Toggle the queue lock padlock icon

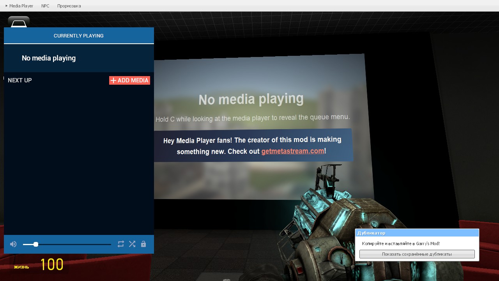tap(143, 244)
